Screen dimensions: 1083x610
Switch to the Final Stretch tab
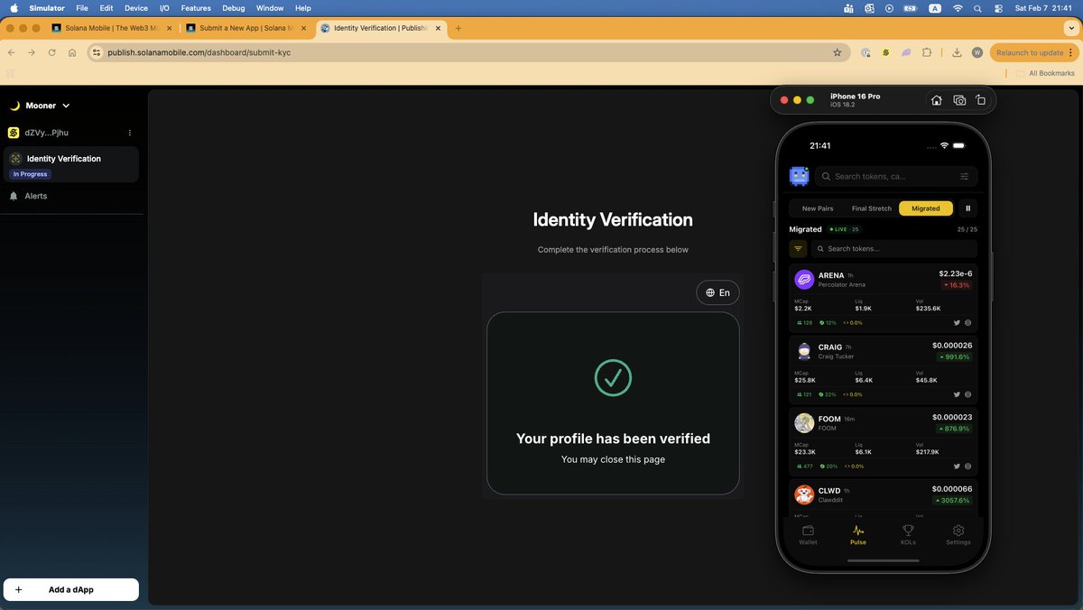coord(872,208)
